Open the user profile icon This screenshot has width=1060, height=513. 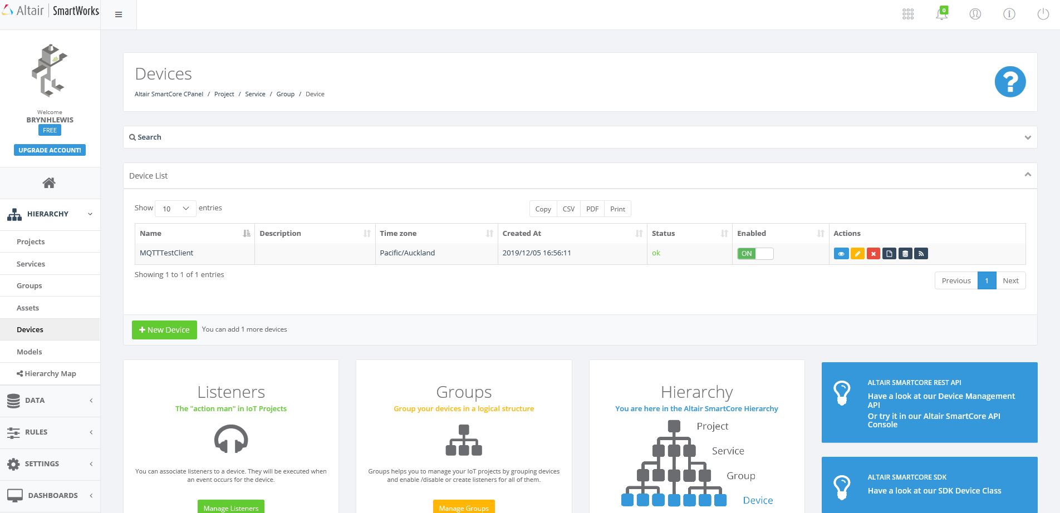tap(975, 14)
